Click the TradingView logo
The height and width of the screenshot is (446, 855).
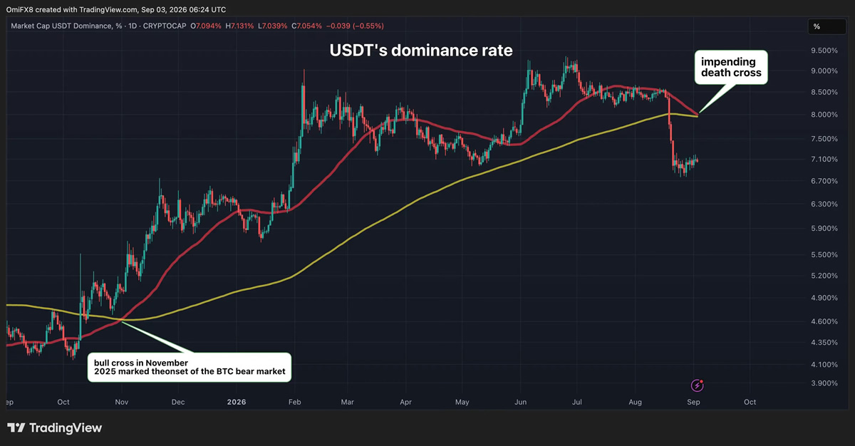point(55,428)
